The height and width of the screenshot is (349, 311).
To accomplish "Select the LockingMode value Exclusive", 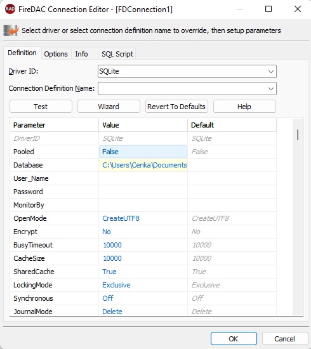I will tap(143, 285).
